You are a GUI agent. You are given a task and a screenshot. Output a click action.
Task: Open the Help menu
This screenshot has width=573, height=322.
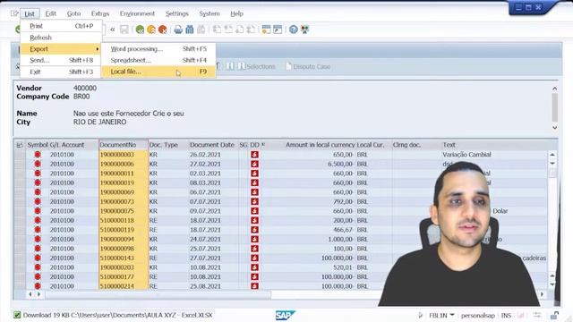pos(236,14)
